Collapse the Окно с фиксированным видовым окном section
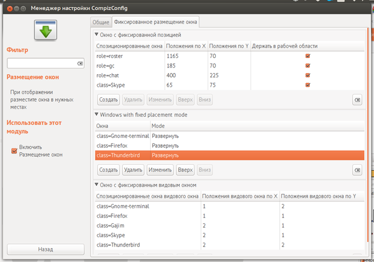The image size is (374, 262). (95, 185)
